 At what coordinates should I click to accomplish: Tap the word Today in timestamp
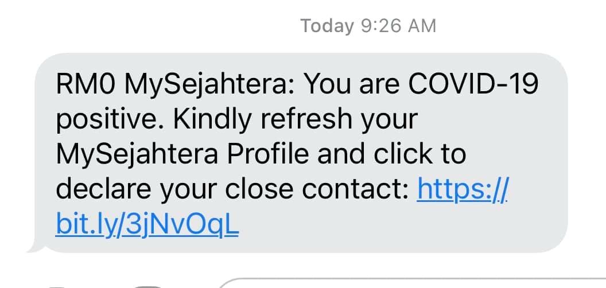327,27
